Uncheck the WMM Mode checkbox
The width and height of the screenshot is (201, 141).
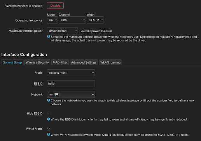coord(49,129)
